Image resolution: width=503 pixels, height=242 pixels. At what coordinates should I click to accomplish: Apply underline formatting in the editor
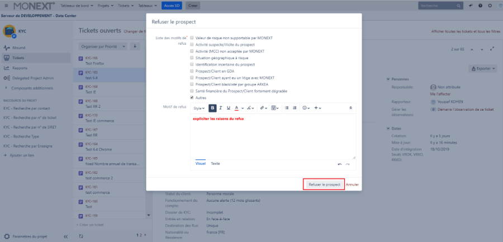(228, 108)
